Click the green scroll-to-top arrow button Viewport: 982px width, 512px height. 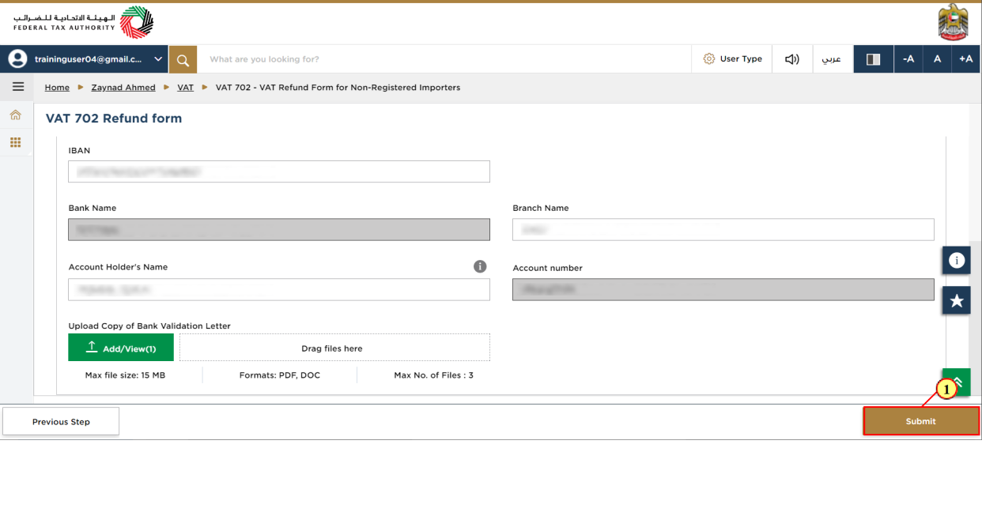pyautogui.click(x=956, y=382)
